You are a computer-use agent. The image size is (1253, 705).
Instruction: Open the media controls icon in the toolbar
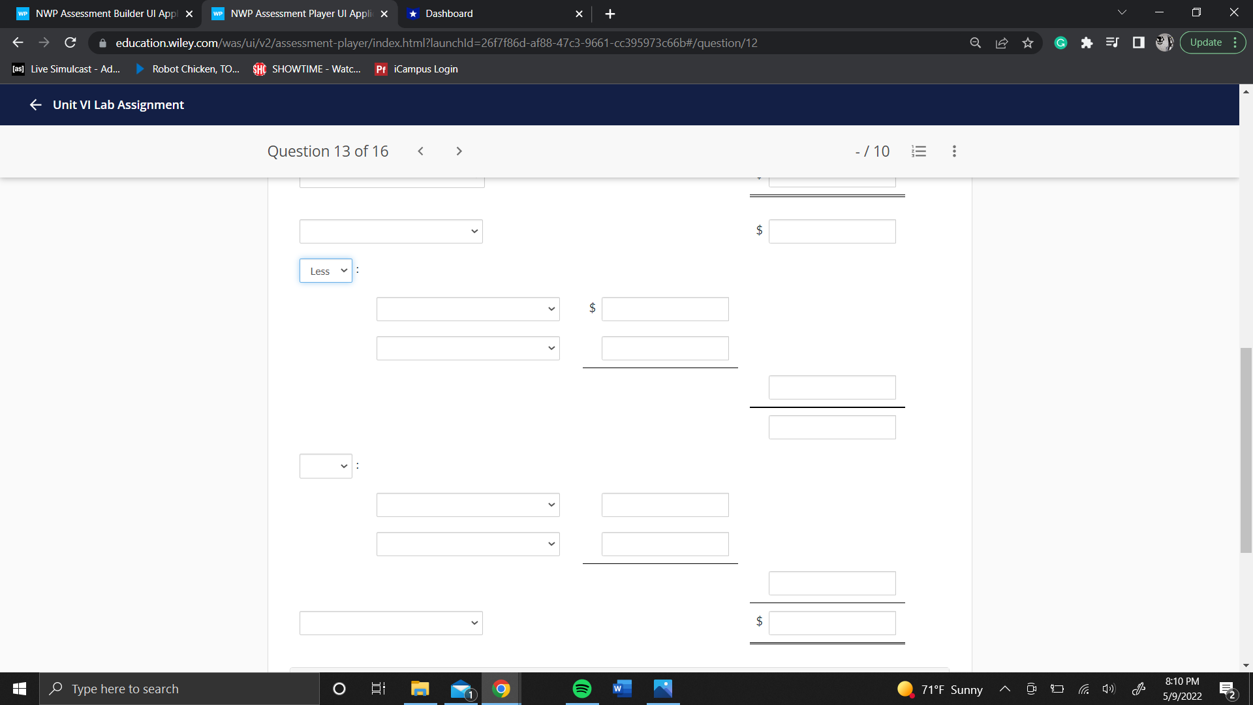[1113, 42]
